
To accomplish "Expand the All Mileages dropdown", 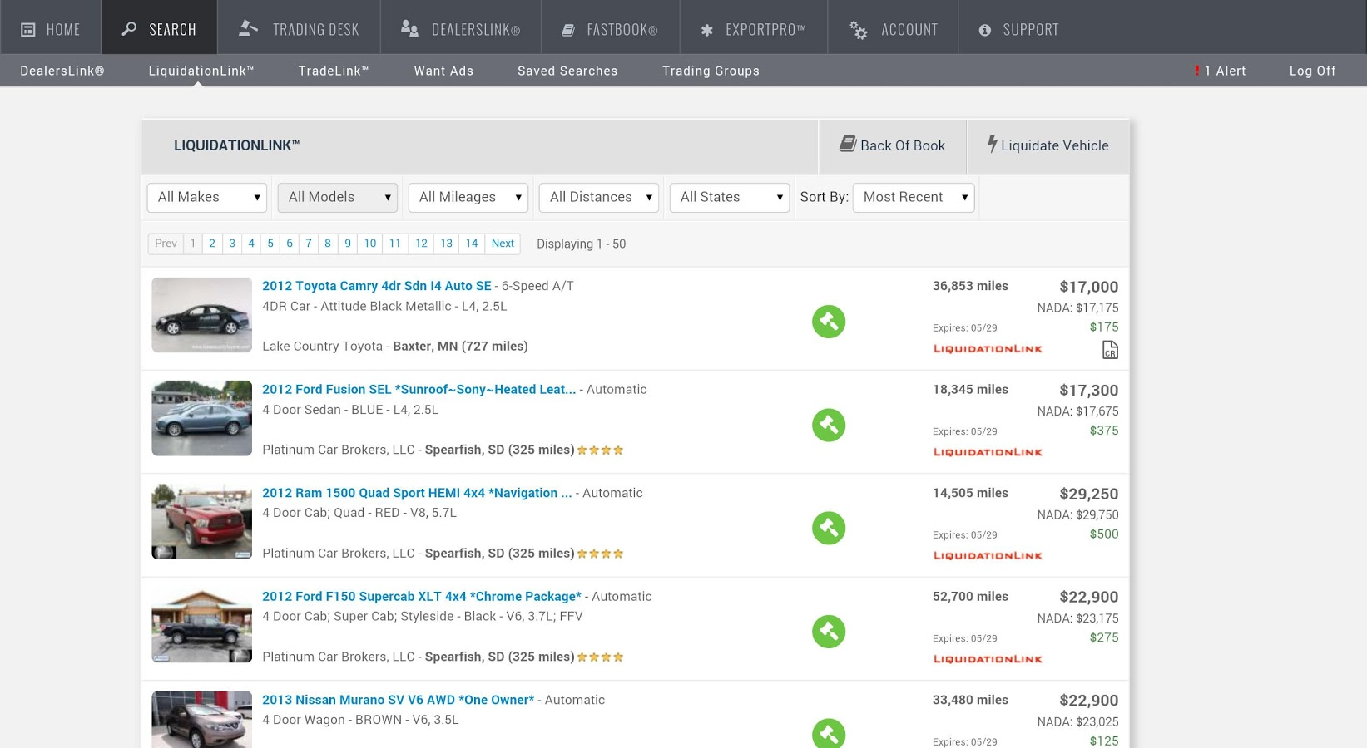I will click(468, 197).
